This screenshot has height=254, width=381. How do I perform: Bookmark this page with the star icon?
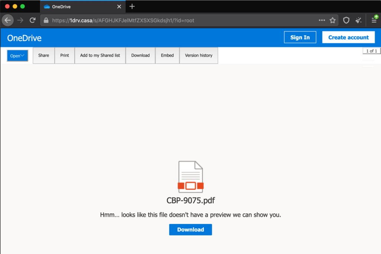(x=333, y=20)
